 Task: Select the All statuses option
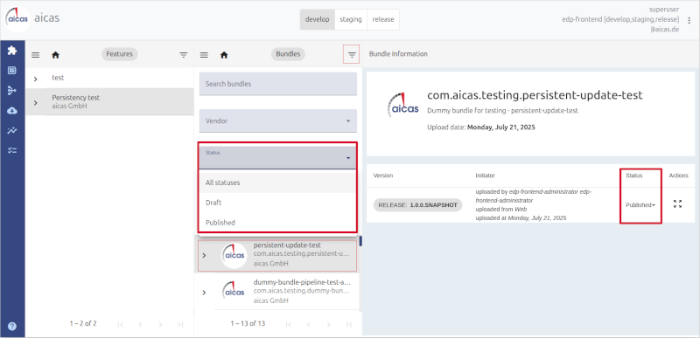[277, 183]
